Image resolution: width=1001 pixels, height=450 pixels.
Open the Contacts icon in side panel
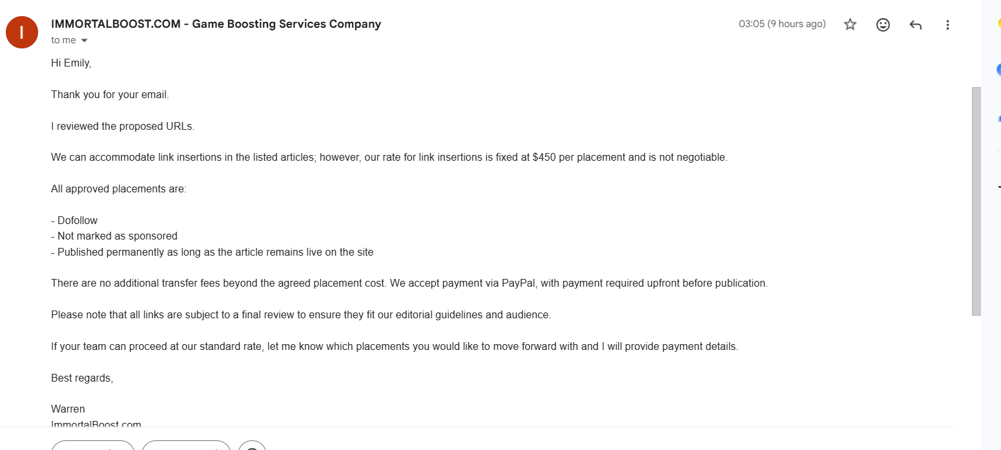tap(998, 118)
